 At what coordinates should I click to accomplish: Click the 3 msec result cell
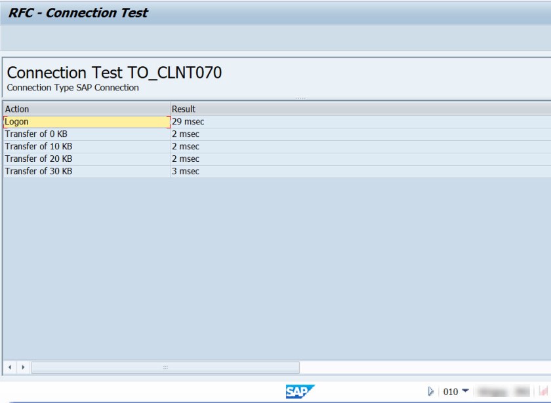(x=186, y=171)
